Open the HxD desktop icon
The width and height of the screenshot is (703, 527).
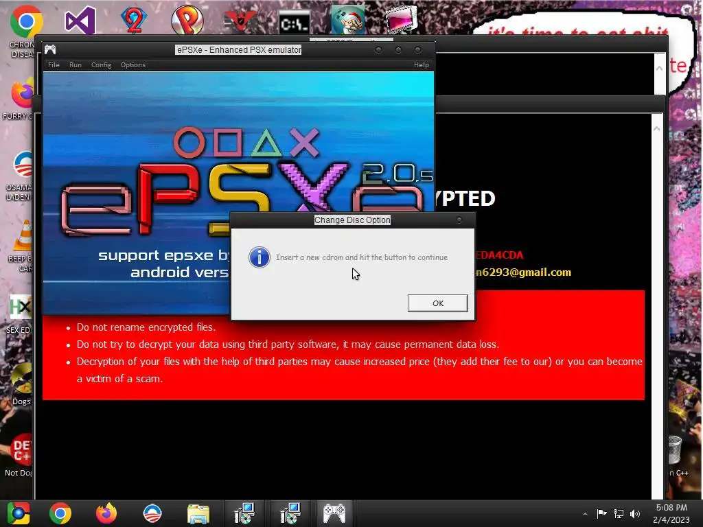click(x=21, y=307)
